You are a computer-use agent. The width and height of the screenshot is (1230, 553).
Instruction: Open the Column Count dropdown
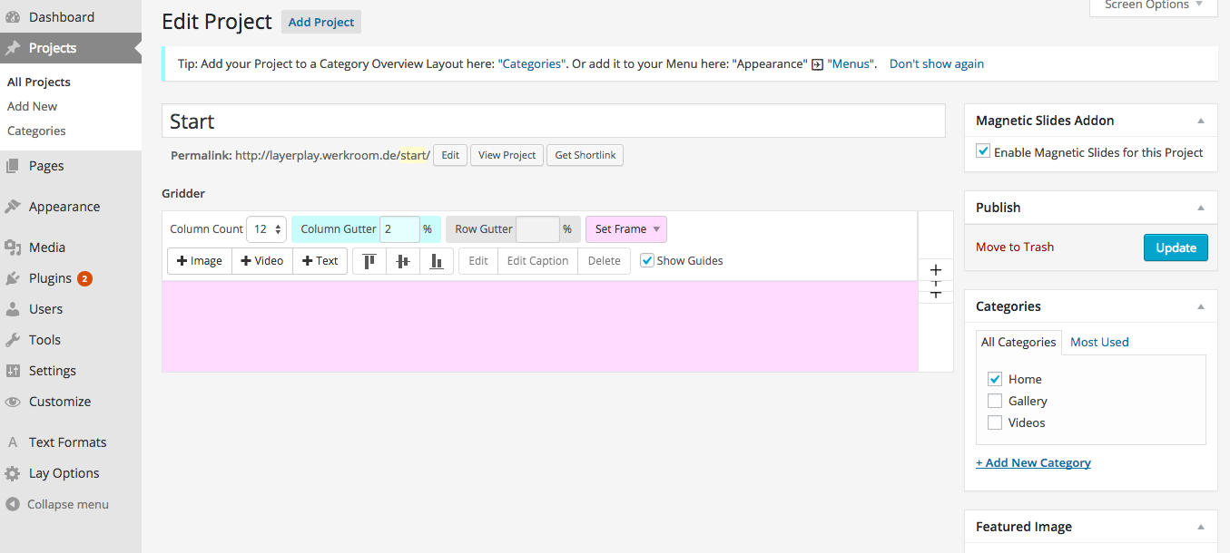click(267, 229)
